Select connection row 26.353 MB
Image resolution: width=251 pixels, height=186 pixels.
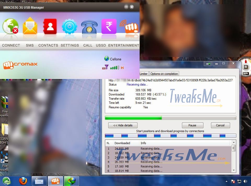tap(168, 162)
